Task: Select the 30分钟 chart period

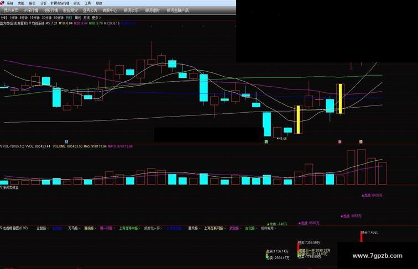Action: click(46, 18)
